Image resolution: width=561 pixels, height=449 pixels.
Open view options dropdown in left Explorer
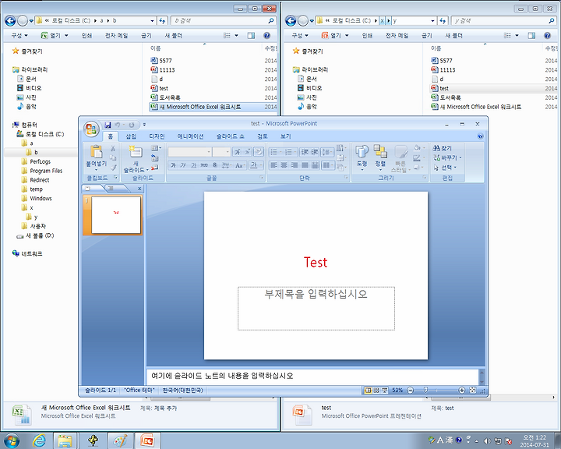[x=237, y=35]
